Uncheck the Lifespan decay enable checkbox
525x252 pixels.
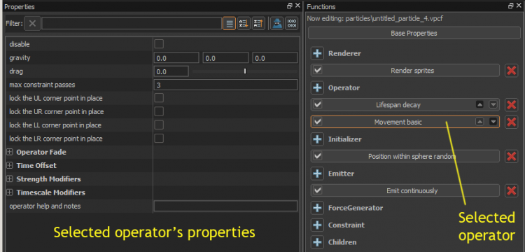[x=317, y=104]
